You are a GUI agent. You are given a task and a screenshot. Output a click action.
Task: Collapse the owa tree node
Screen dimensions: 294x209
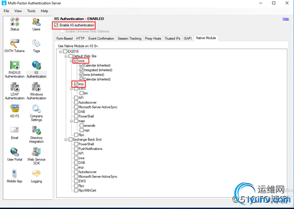tap(71, 61)
